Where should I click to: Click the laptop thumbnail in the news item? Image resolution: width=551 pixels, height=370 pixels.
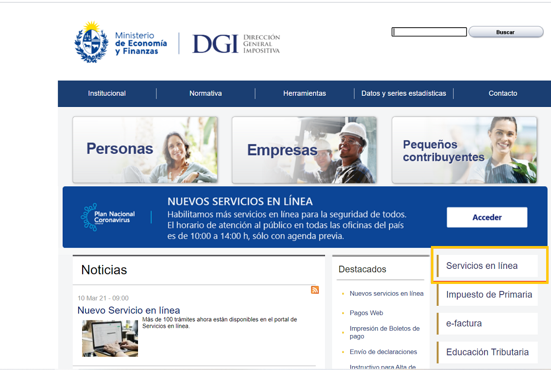[110, 338]
